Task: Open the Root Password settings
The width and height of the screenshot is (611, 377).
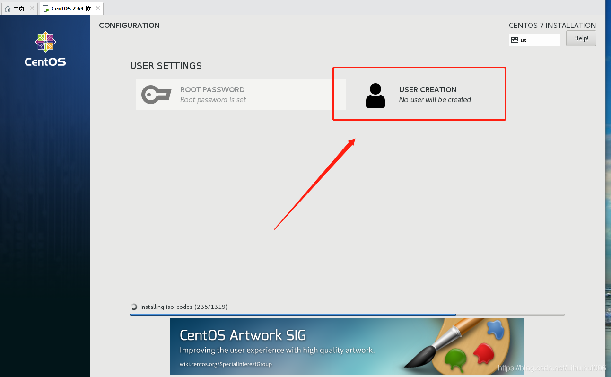Action: 241,95
